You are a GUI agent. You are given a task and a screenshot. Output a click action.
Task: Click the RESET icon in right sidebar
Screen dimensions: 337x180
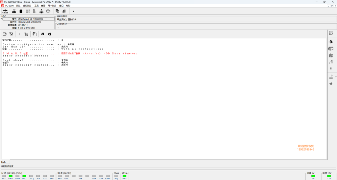pos(331,55)
